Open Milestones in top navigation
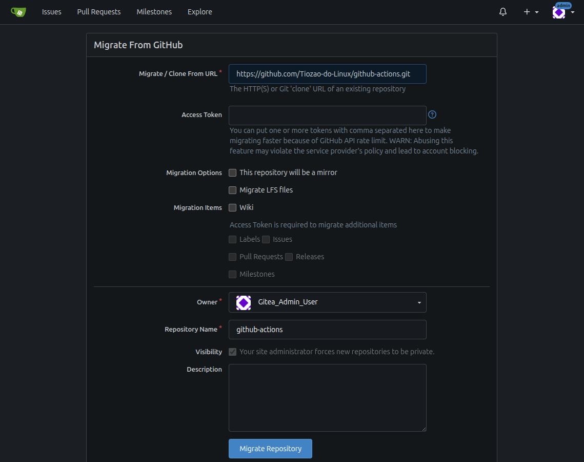This screenshot has width=584, height=462. (x=154, y=12)
